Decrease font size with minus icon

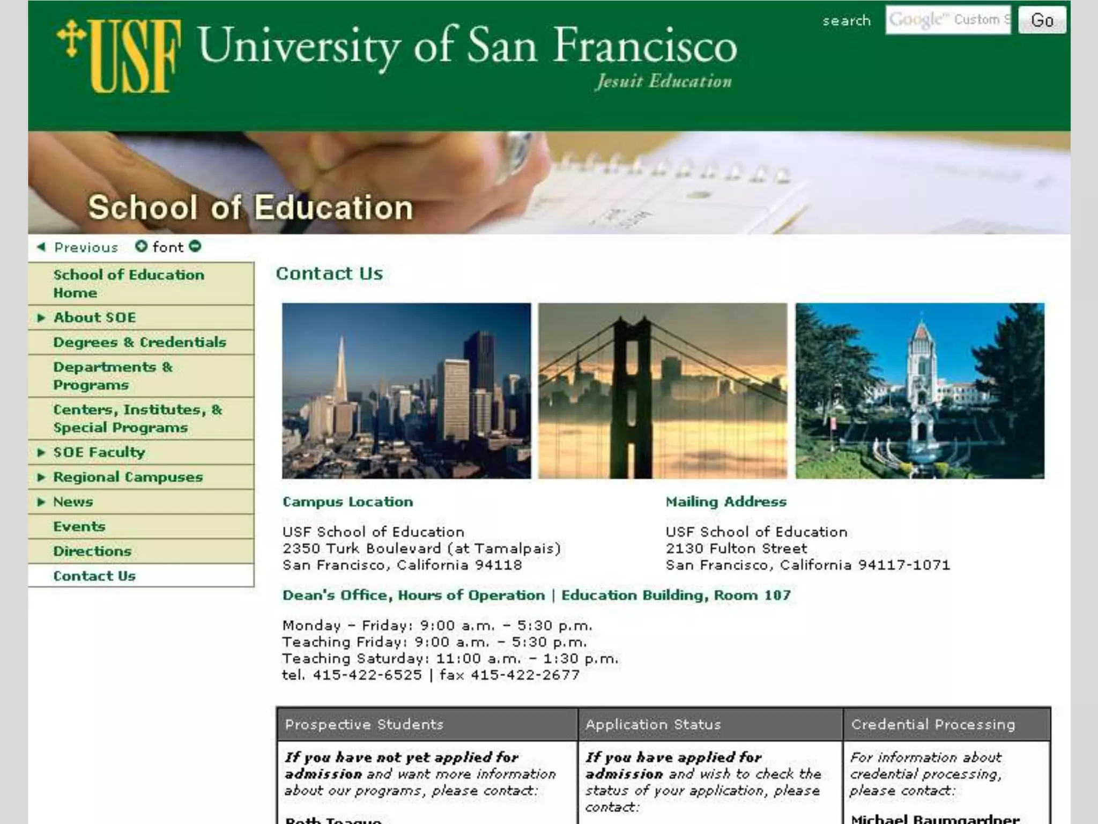coord(195,246)
